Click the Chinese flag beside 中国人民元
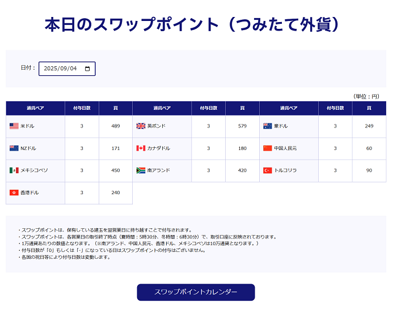Image resolution: width=397 pixels, height=312 pixels. pos(268,148)
